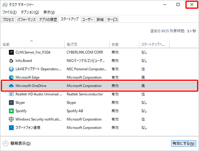Click the CLMLServer_For_P2G8 app icon
Viewport: 199px width, 151px height.
11,52
